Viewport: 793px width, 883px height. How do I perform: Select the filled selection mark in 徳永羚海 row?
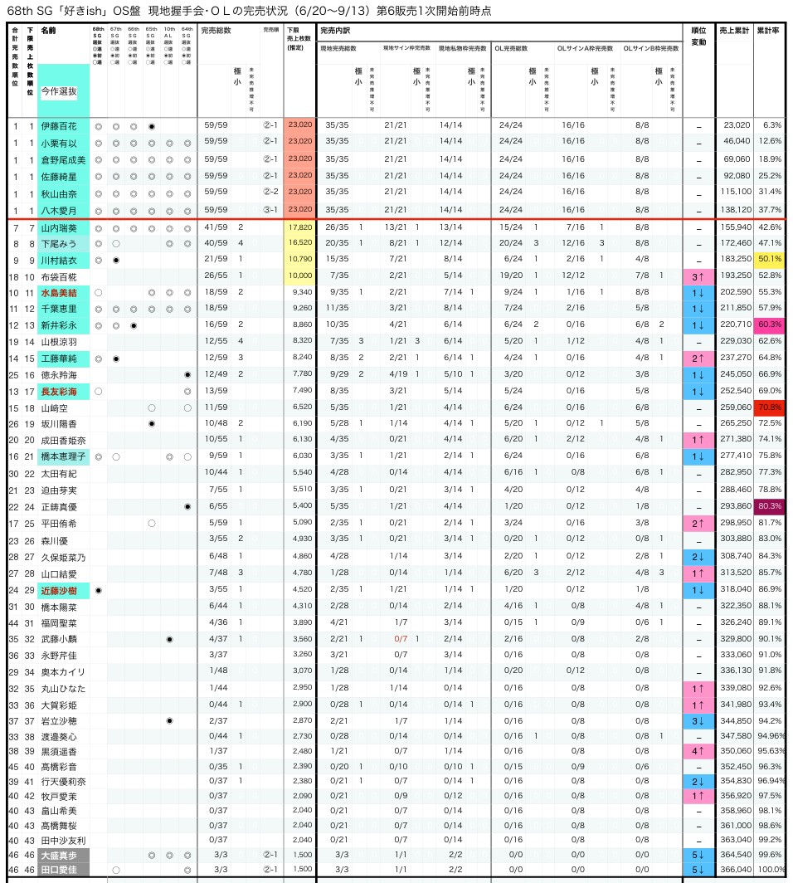point(187,374)
